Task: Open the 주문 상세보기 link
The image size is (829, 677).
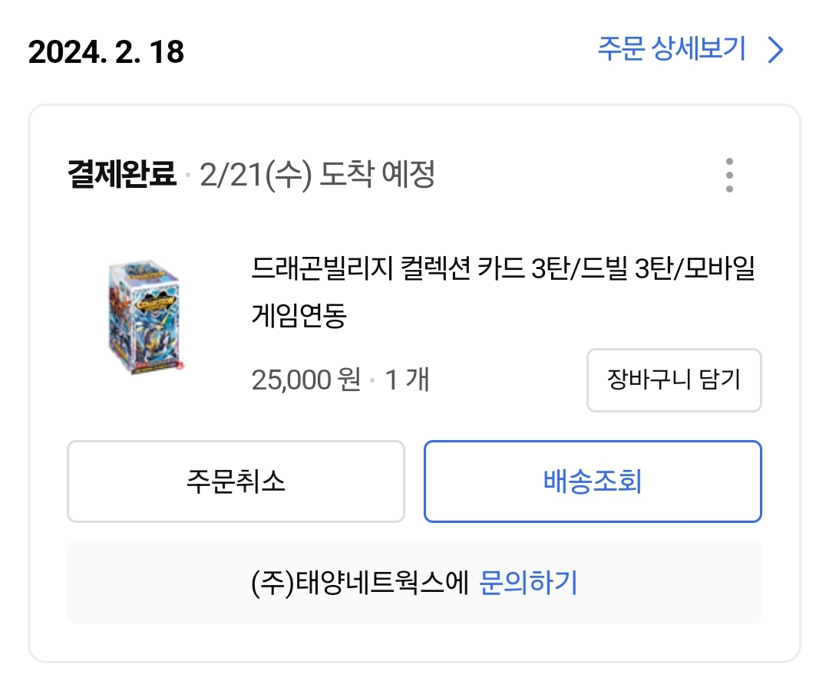Action: tap(672, 50)
